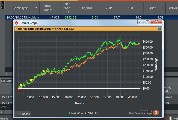The image size is (178, 120).
Task: Click the 47 663 total hands cell
Action: [x=54, y=17]
